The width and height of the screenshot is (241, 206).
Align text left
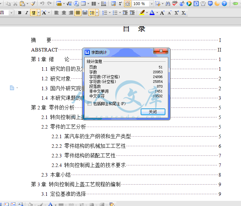click(x=56, y=13)
